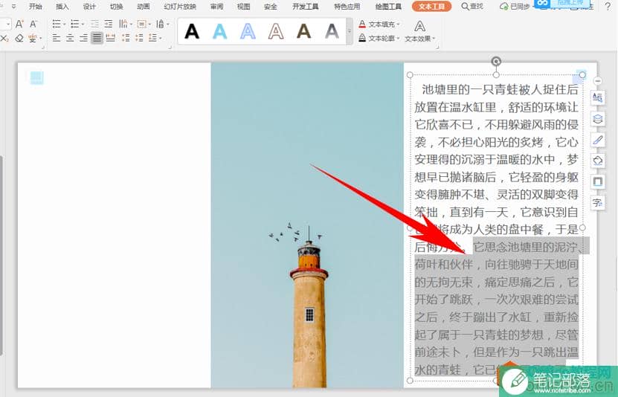Switch to the 安全 tab
Screen dimensions: 618x397
[271, 7]
